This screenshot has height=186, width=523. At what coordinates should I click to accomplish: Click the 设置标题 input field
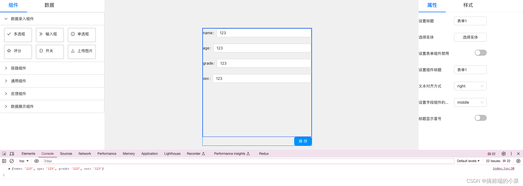tap(470, 21)
